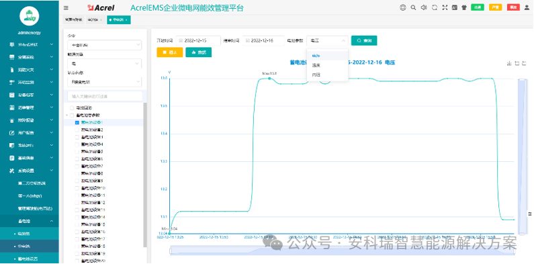534x264 pixels.
Task: Collapse the sidebar with the hamburger icon
Action: pos(66,8)
